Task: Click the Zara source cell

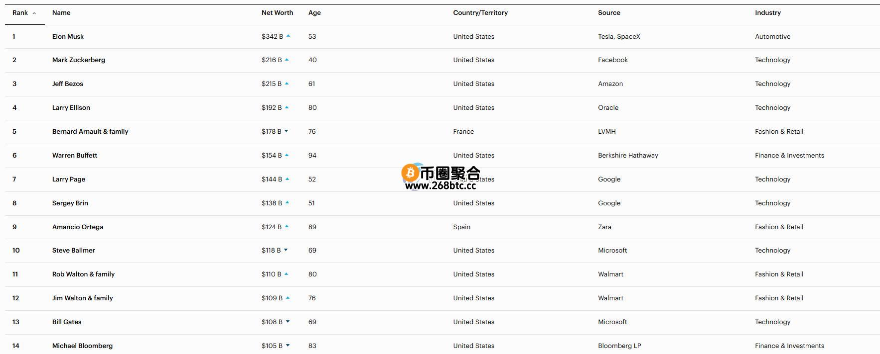Action: pos(604,227)
